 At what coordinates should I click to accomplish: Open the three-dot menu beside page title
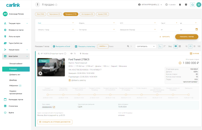(38, 5)
